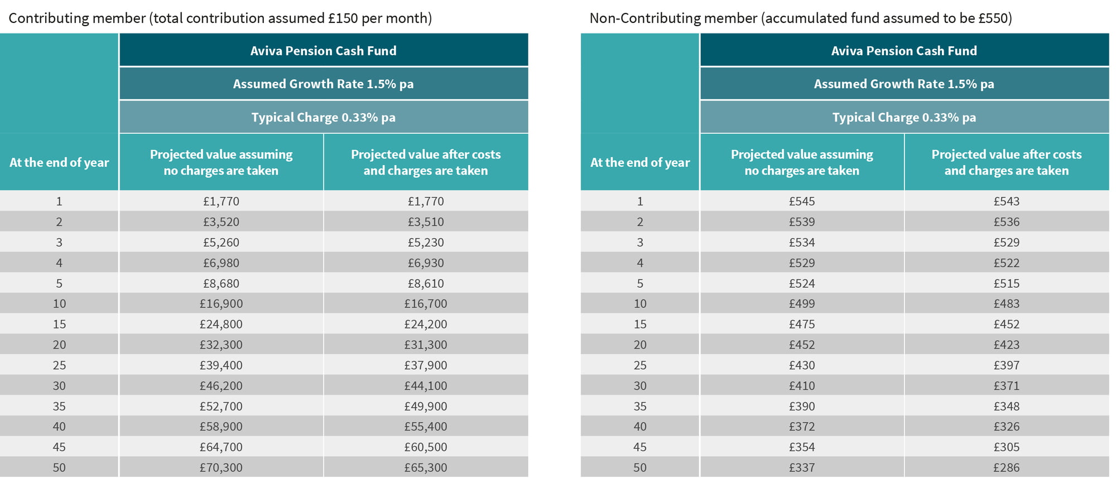Click the £3,520 value
The width and height of the screenshot is (1116, 483).
pyautogui.click(x=221, y=222)
